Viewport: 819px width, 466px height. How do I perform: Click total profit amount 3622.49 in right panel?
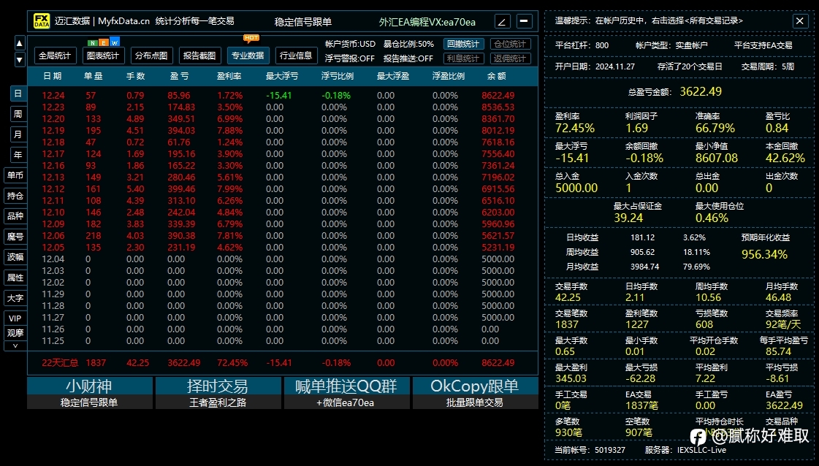(701, 91)
